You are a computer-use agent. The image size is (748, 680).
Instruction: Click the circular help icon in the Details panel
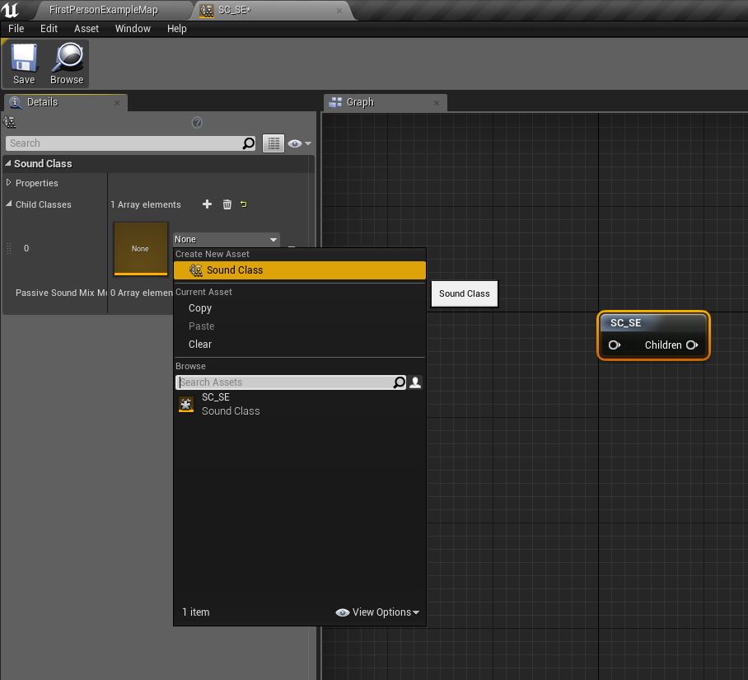[197, 122]
